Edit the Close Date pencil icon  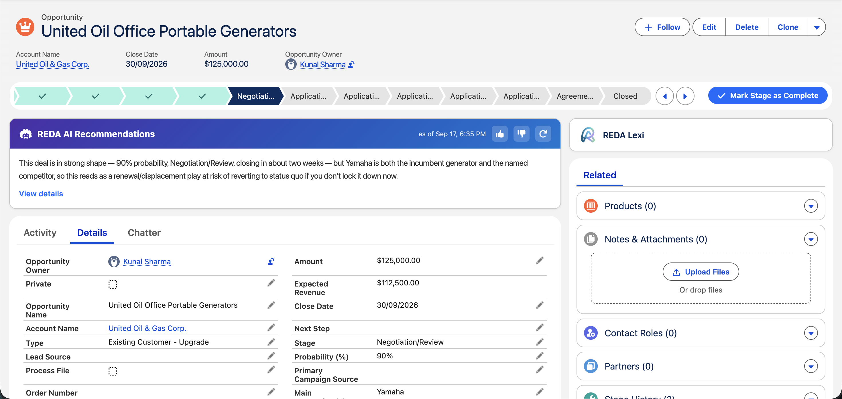click(x=540, y=305)
